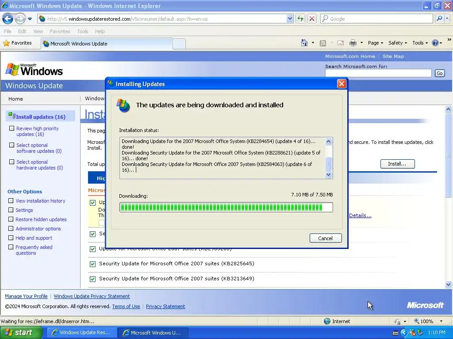Screen dimensions: 453x339
Task: Click the Print icon
Action: [x=353, y=43]
